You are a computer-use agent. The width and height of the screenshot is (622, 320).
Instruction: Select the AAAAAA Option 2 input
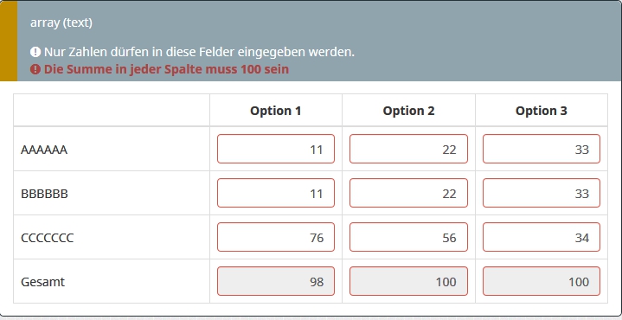tap(408, 149)
